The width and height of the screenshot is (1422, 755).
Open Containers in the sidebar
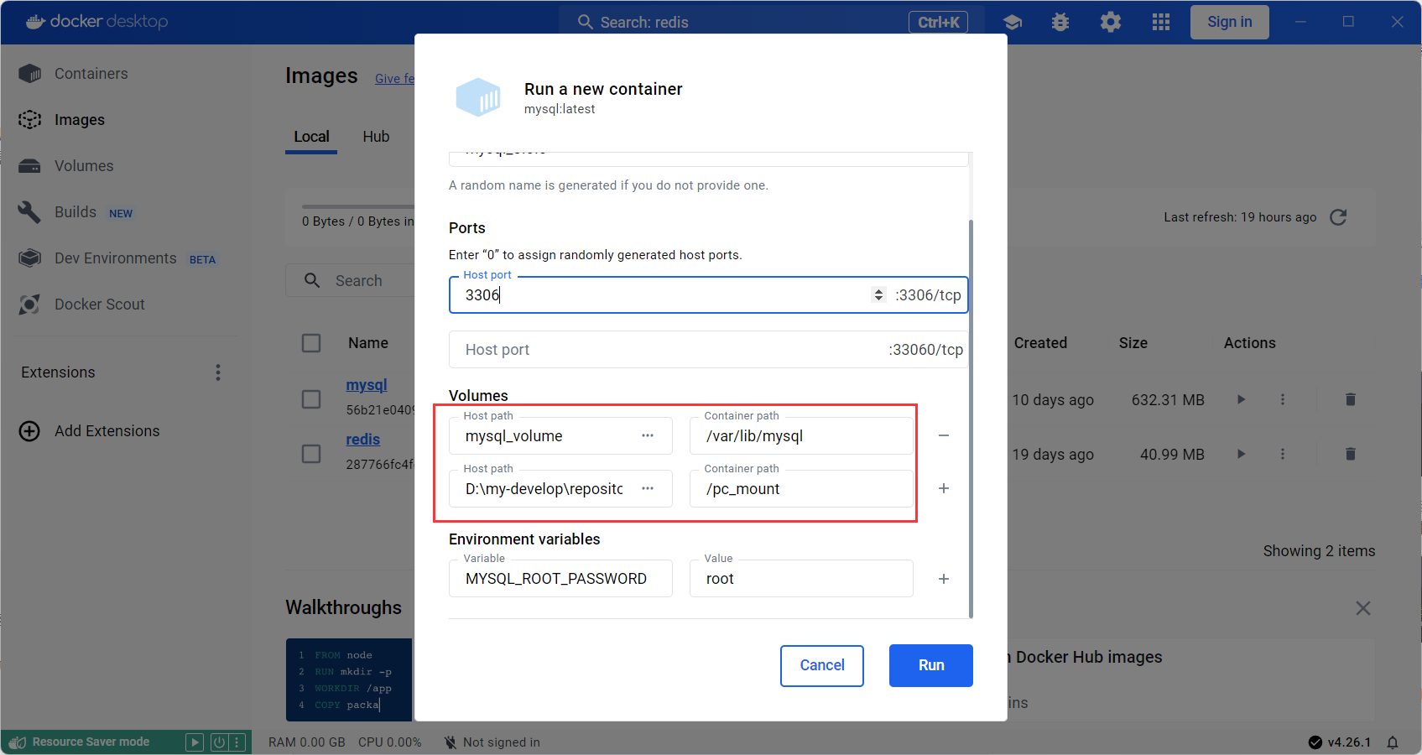(x=91, y=74)
